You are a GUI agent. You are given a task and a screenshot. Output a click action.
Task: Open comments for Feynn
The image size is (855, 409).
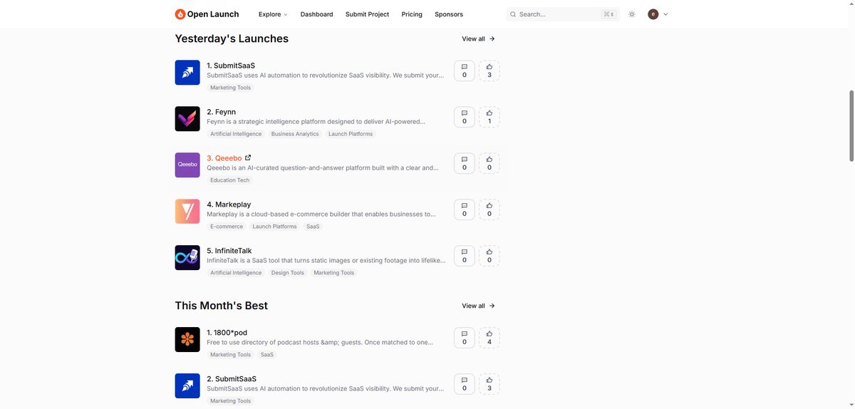[x=465, y=117]
